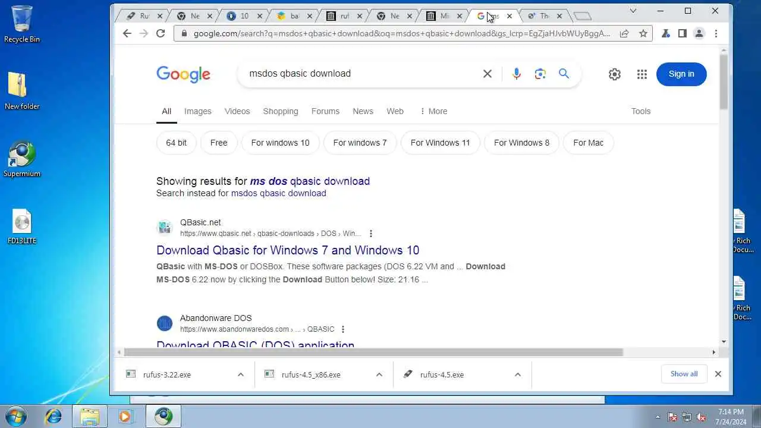The image size is (761, 428).
Task: Apply the 64 bit filter chip
Action: coord(176,143)
